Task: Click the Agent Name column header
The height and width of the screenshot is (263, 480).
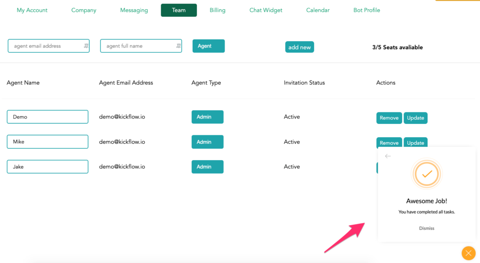Action: (23, 83)
